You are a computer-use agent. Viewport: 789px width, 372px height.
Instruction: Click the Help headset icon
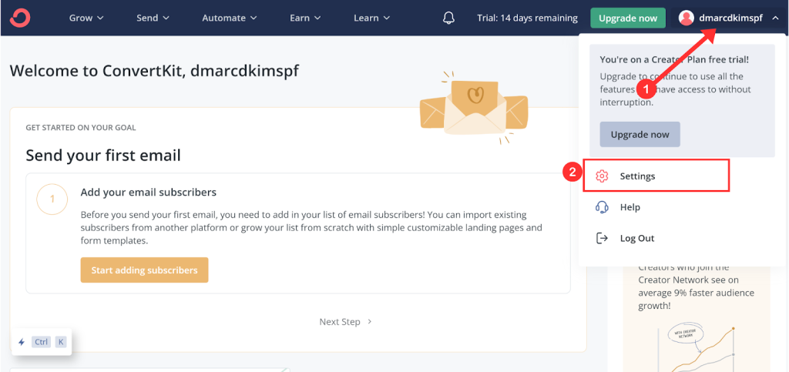pyautogui.click(x=603, y=207)
